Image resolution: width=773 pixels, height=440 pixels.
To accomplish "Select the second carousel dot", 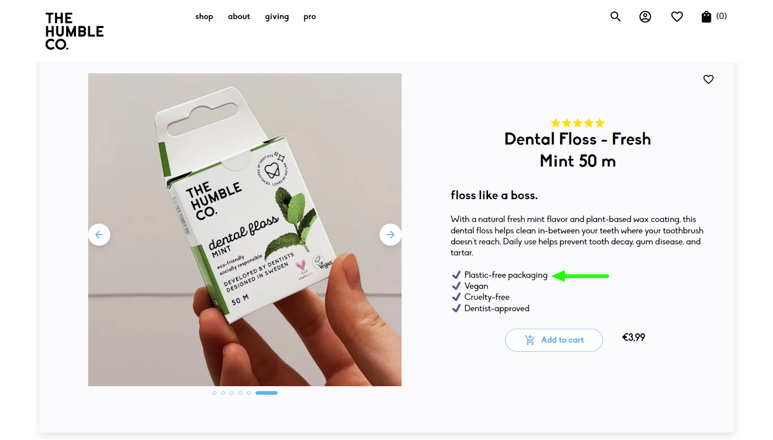I will click(x=223, y=393).
